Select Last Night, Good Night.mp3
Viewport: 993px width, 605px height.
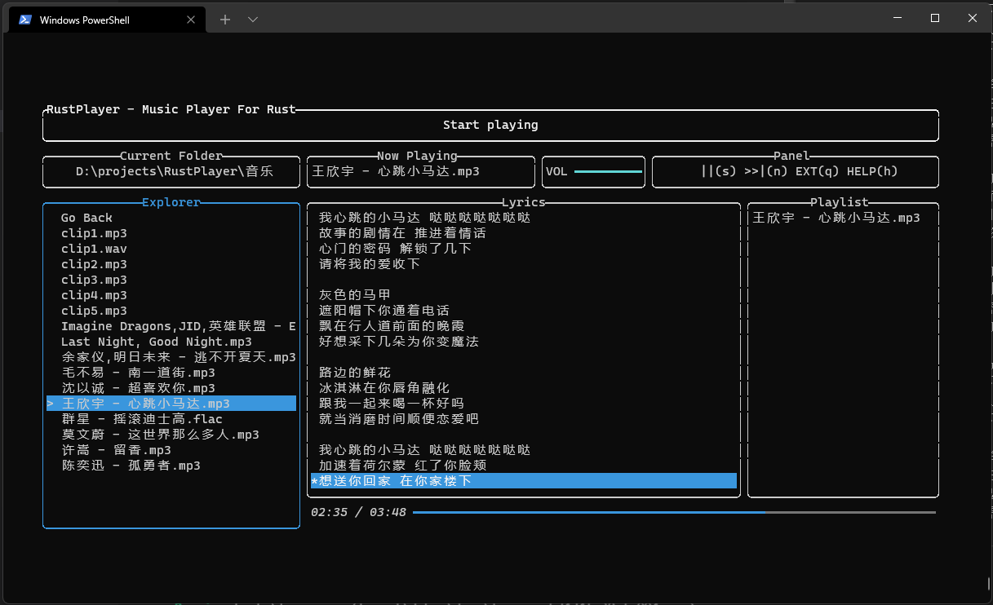(x=157, y=342)
